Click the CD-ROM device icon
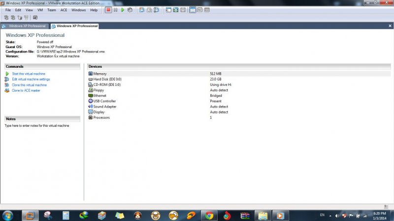The width and height of the screenshot is (394, 221). 91,84
